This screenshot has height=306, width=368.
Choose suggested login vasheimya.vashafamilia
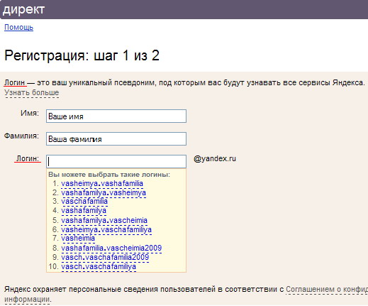[102, 183]
